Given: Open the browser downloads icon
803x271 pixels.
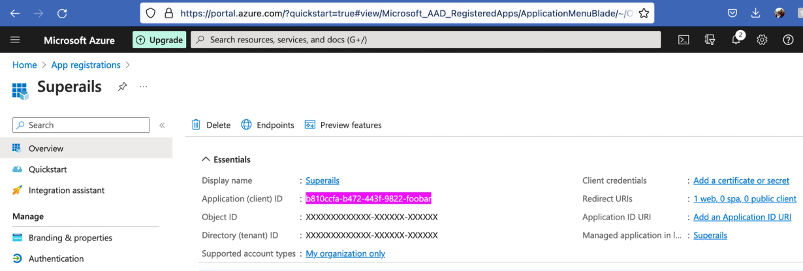Looking at the screenshot, I should (x=756, y=13).
